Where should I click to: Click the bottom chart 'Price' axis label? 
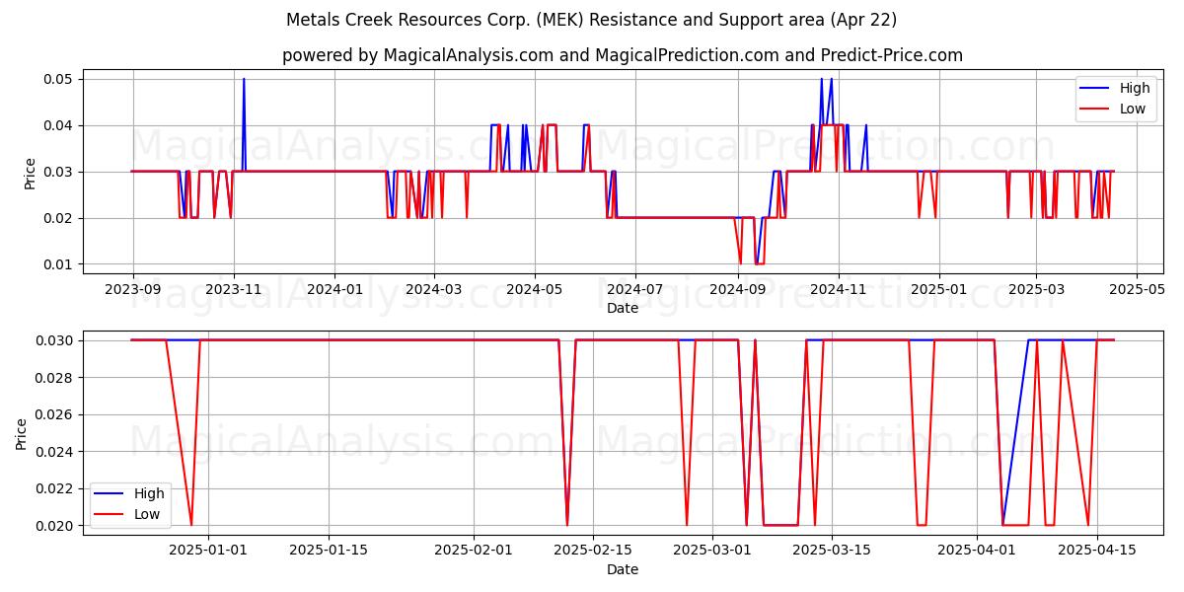coord(22,433)
